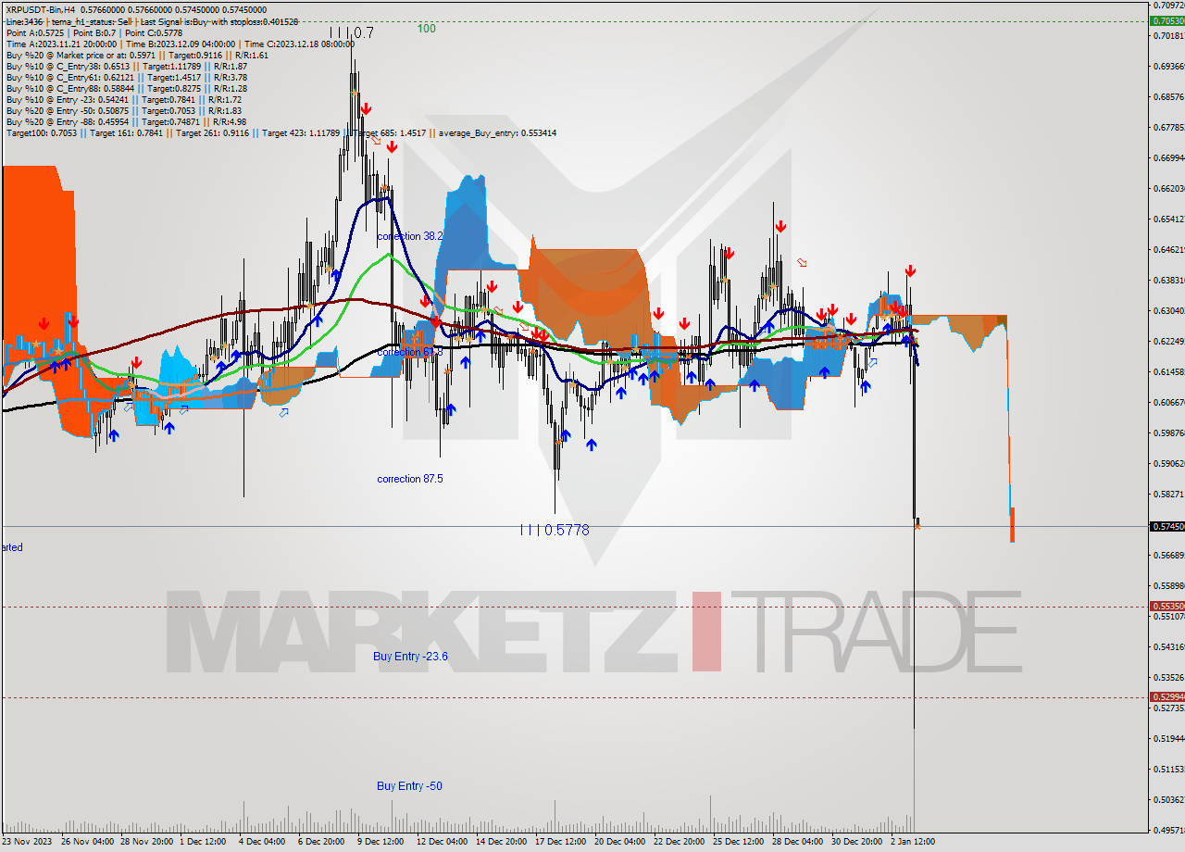Click the black 0.5745 current price tag
This screenshot has height=852, width=1185.
(1167, 526)
